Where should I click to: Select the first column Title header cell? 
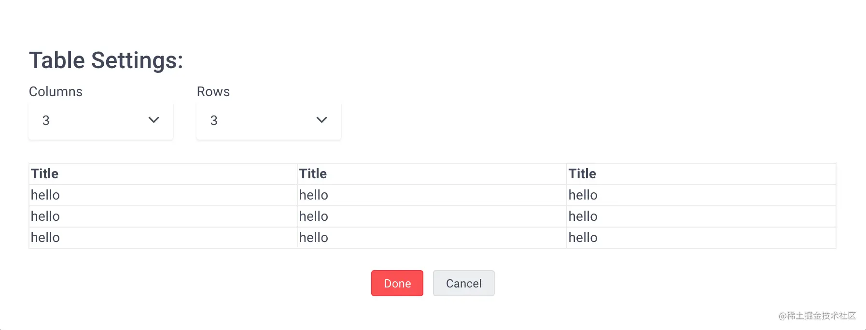45,174
